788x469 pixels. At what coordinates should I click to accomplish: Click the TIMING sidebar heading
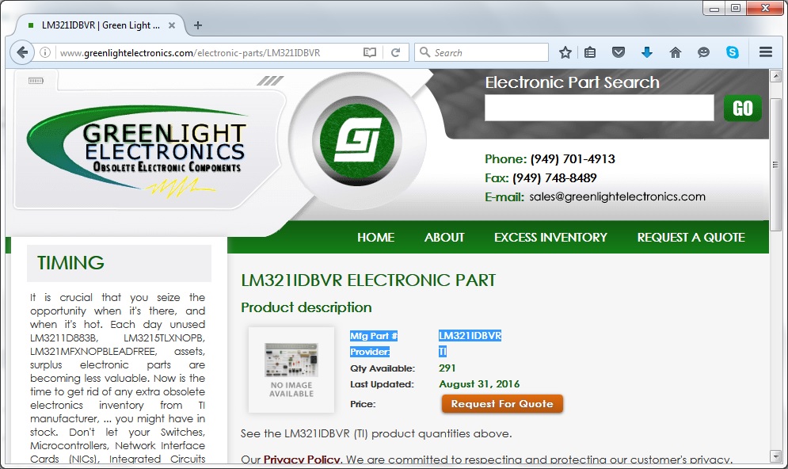click(70, 263)
